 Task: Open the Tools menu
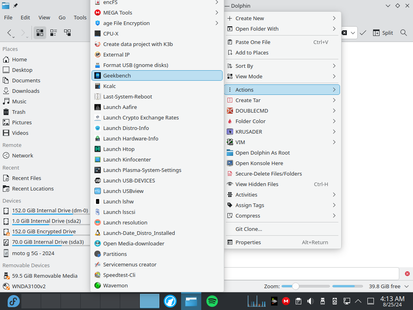click(80, 17)
